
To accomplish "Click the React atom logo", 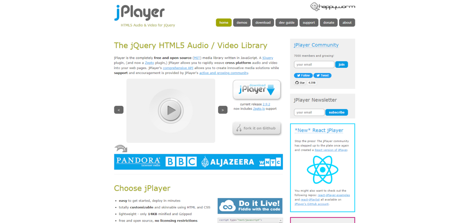I will coord(322,169).
